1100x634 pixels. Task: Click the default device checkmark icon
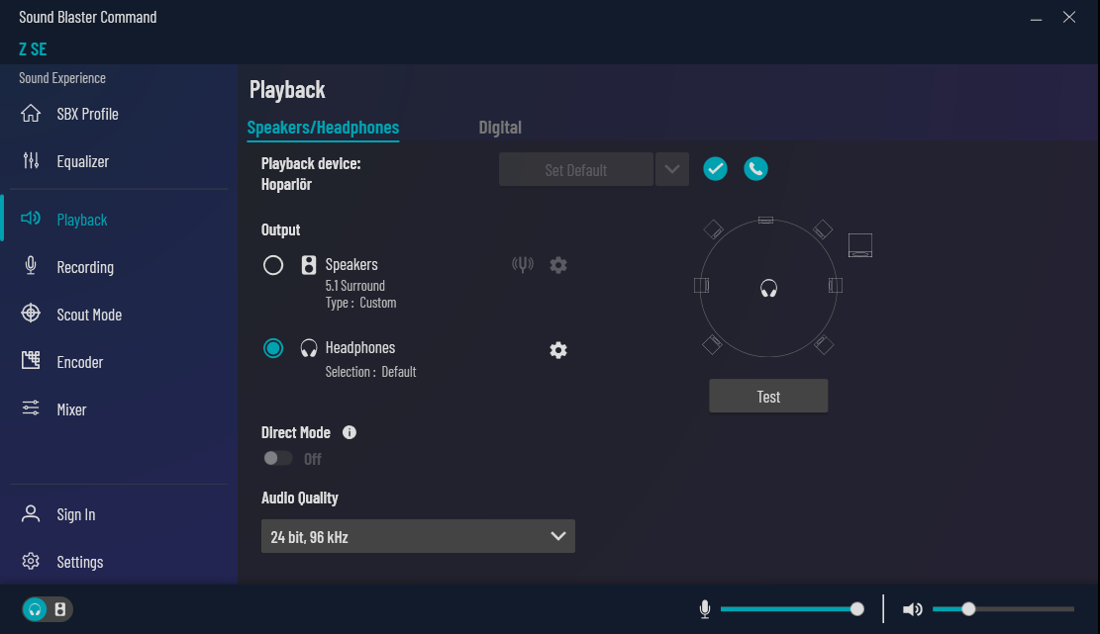pos(715,169)
